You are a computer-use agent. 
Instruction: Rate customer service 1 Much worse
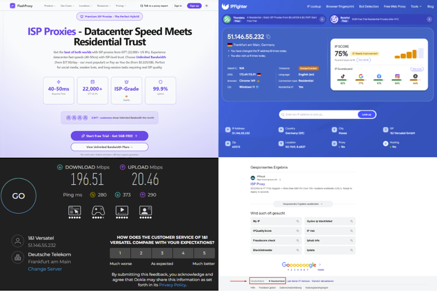(120, 253)
